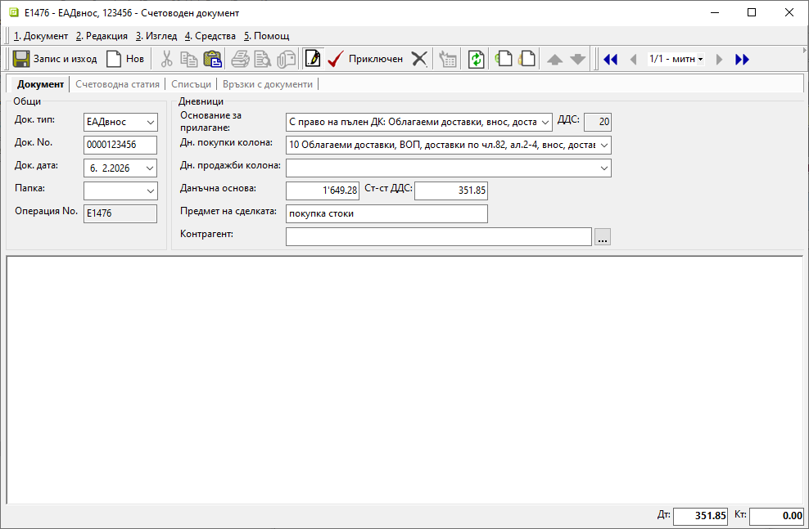Click the Предмет на сделката text field
This screenshot has height=529, width=809.
(386, 213)
